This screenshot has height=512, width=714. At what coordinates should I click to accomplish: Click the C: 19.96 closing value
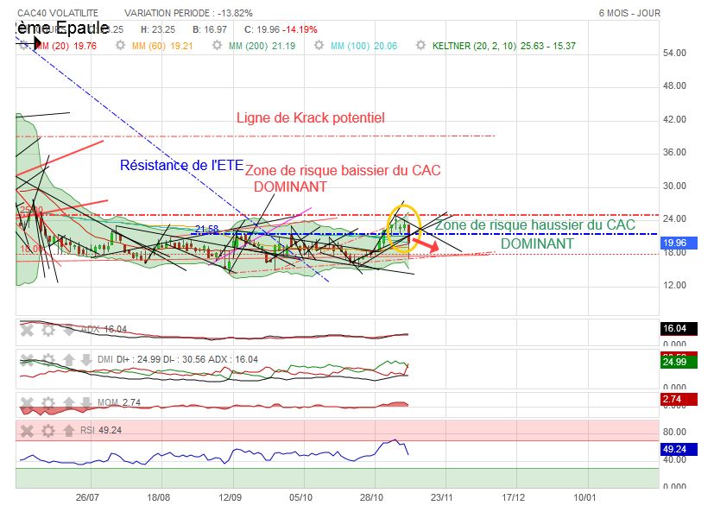[x=262, y=29]
